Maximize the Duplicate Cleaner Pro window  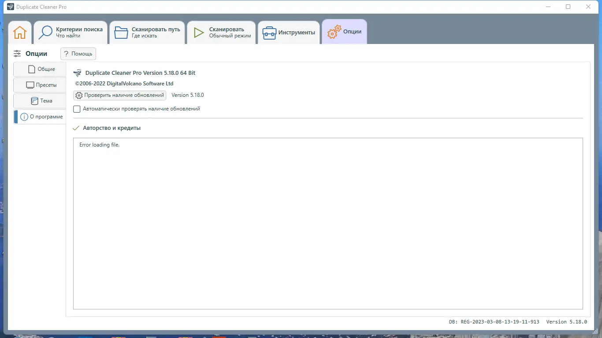[x=568, y=7]
